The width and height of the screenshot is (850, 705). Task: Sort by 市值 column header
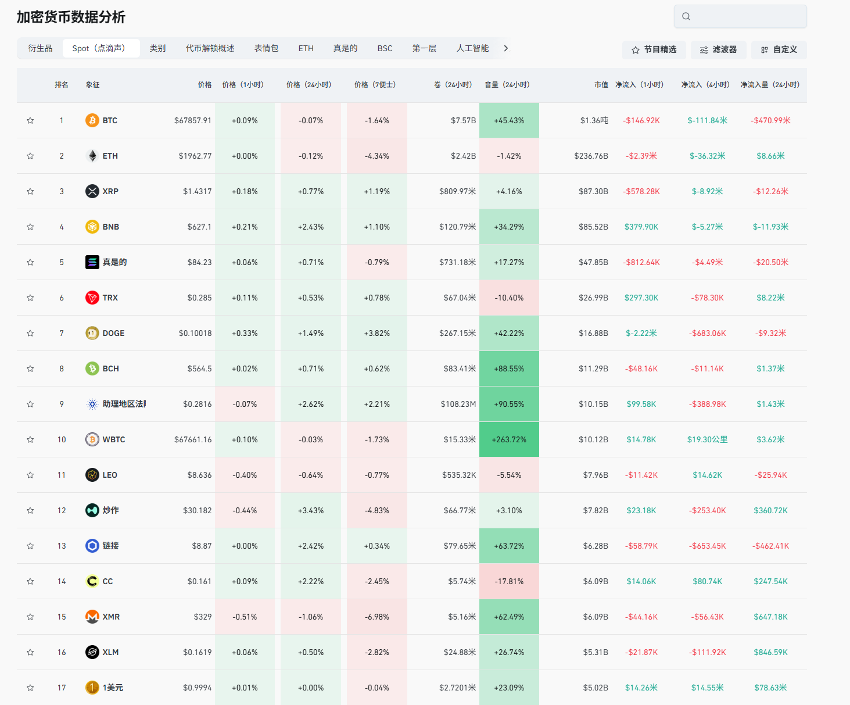click(x=601, y=85)
